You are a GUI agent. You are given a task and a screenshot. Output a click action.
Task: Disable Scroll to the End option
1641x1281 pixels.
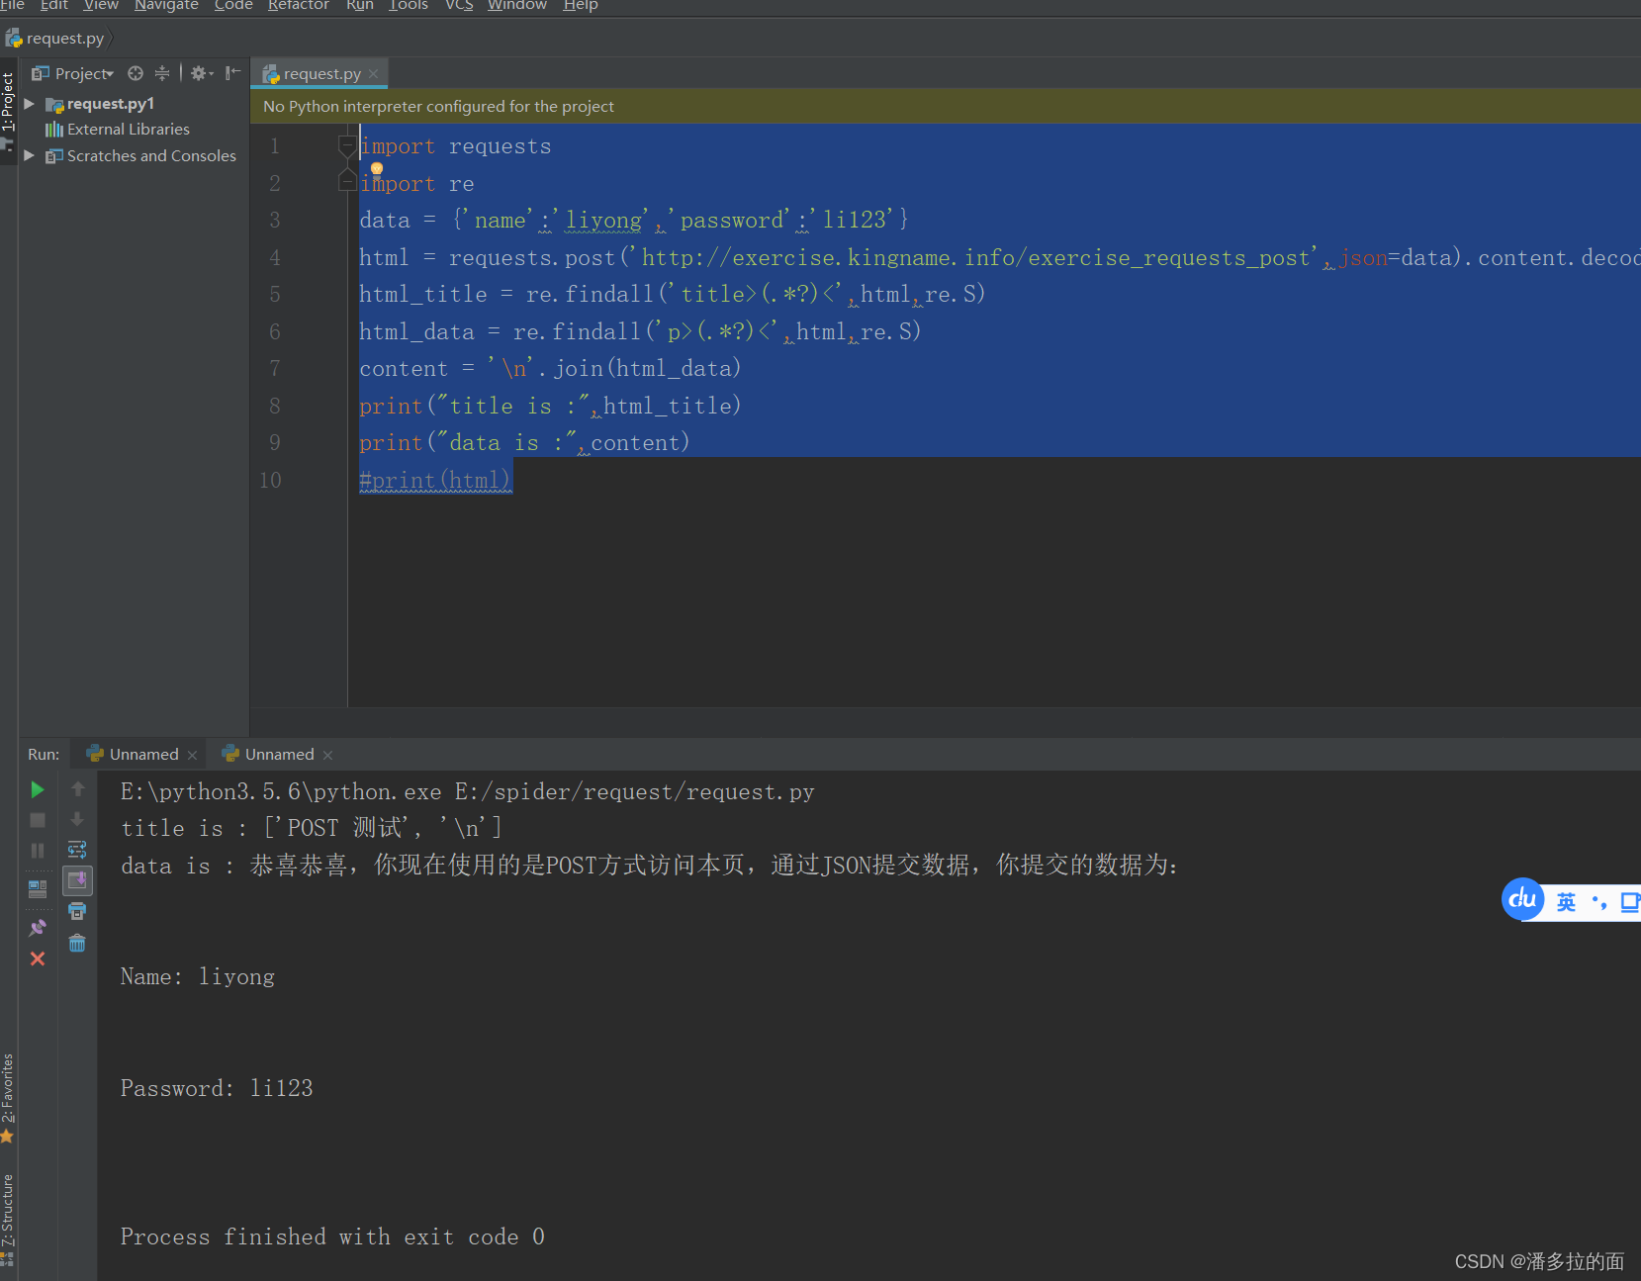click(77, 880)
